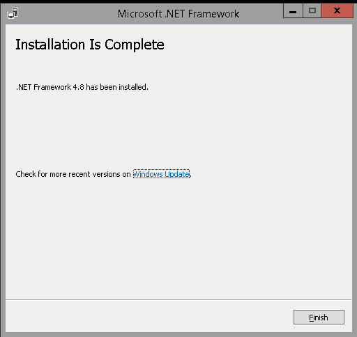Click the blank space left of Finish button
The width and height of the screenshot is (357, 337).
(x=149, y=317)
